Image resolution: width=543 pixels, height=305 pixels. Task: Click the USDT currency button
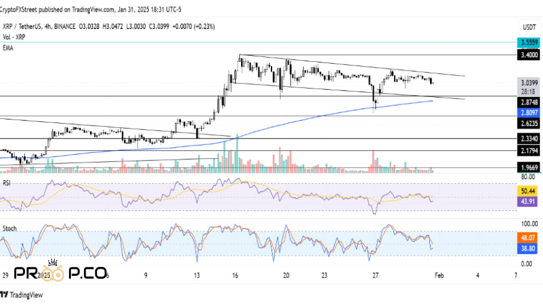[x=529, y=27]
